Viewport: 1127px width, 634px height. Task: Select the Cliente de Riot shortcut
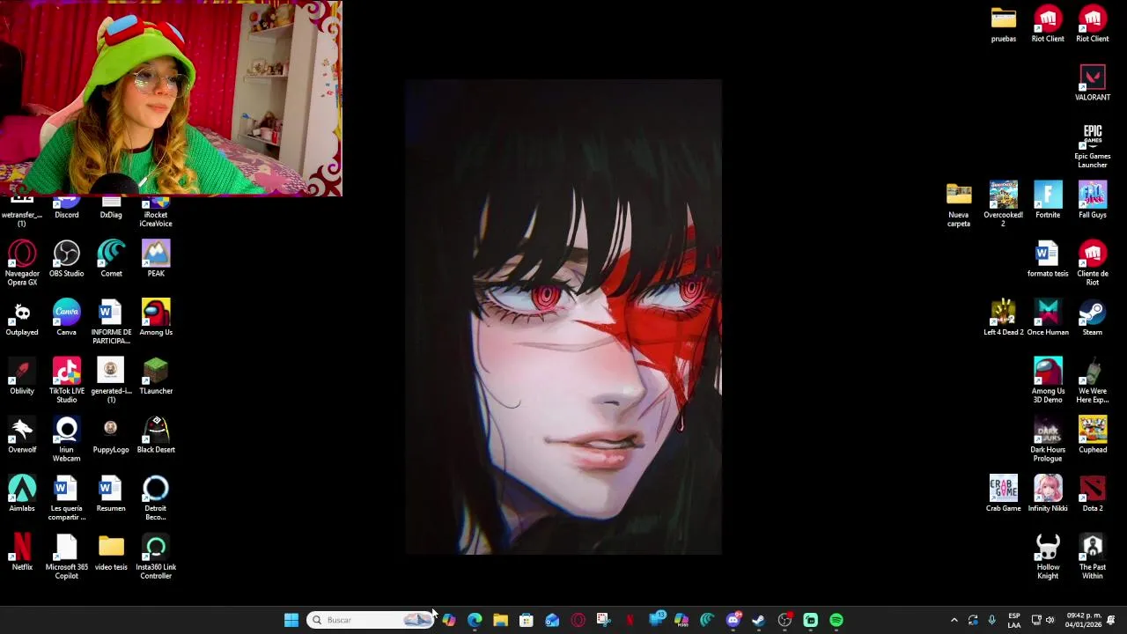pos(1092,263)
